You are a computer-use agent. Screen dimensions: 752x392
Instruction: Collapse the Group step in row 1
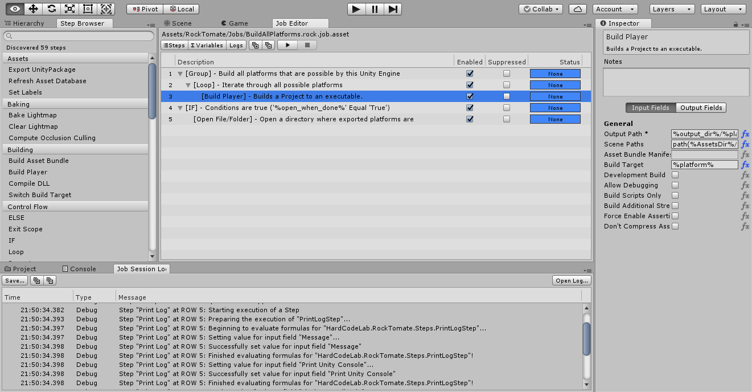click(180, 73)
